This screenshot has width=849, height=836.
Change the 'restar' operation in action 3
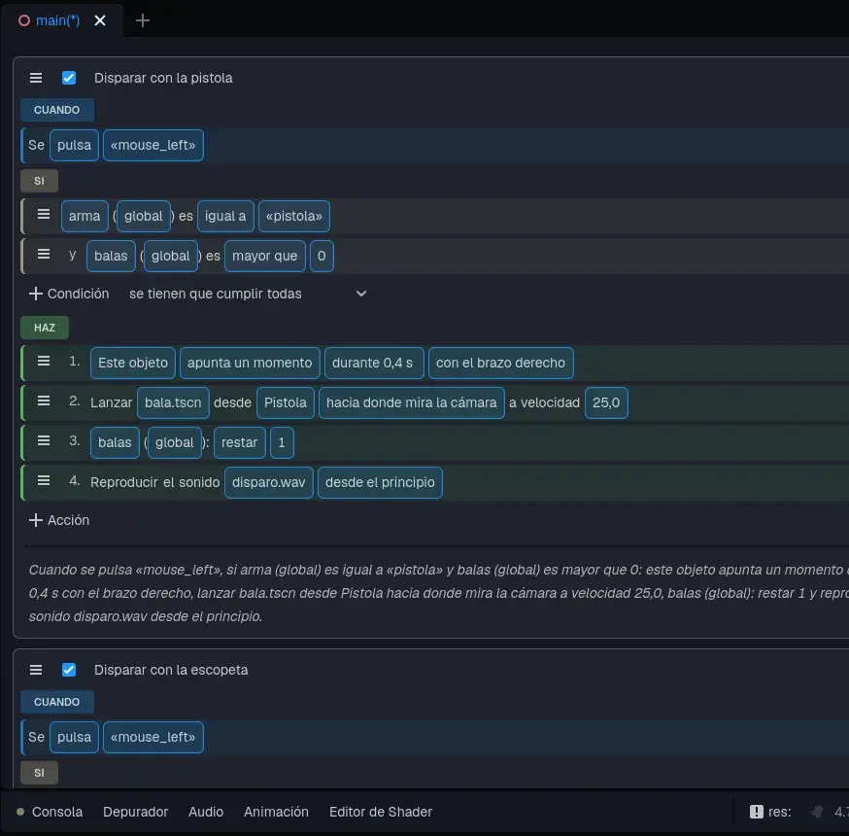point(239,442)
